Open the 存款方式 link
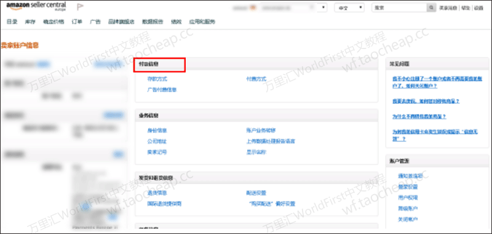 pos(157,79)
